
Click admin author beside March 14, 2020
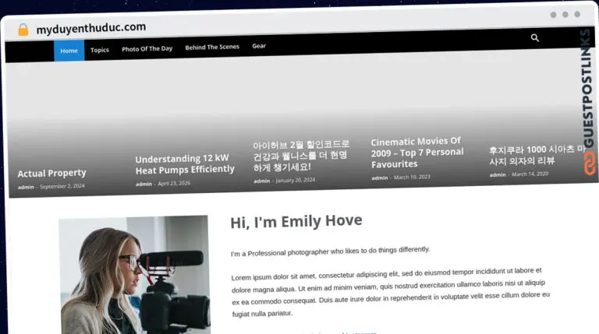(x=498, y=175)
